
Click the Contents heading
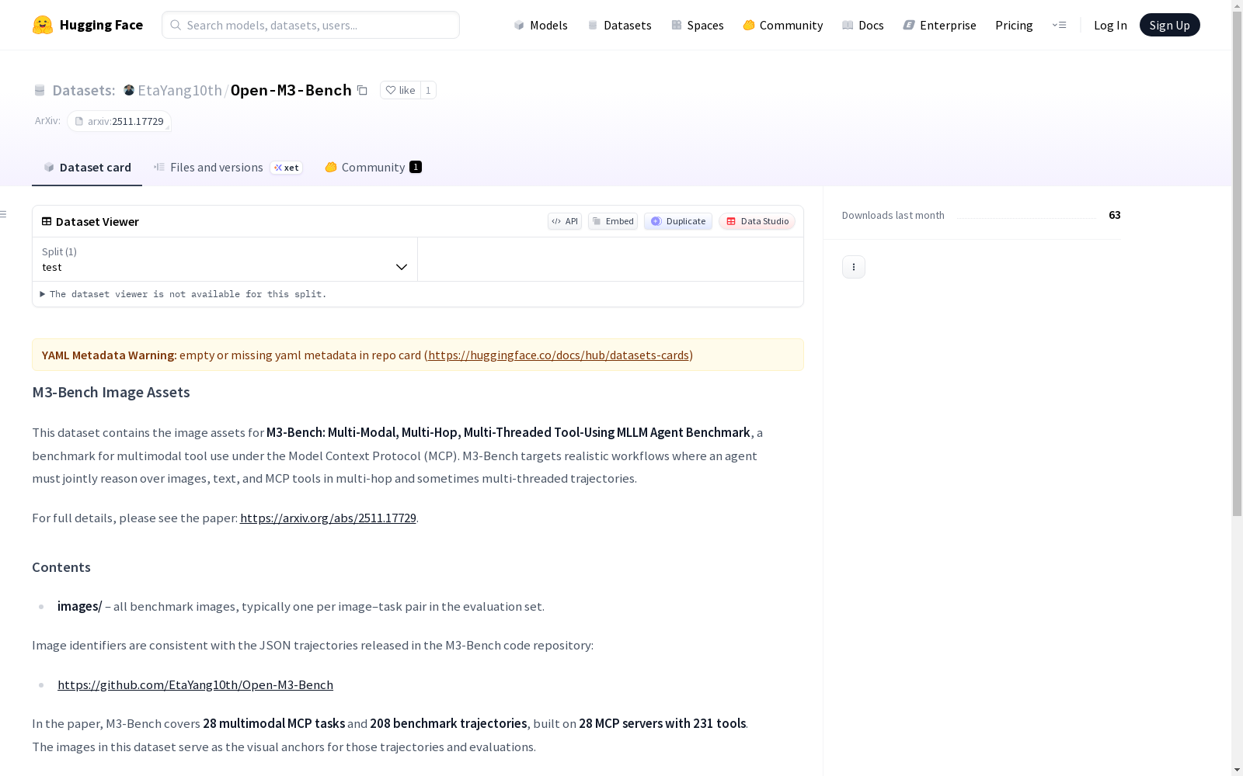61,567
